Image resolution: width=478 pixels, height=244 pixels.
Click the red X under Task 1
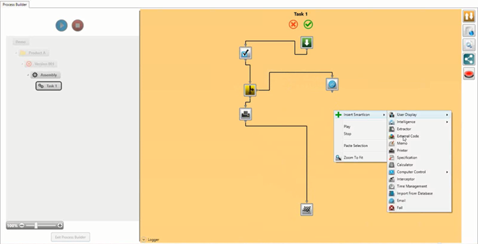[293, 24]
